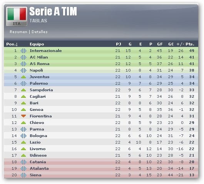
Task: Click the Serie A TIM title
Action: point(53,11)
